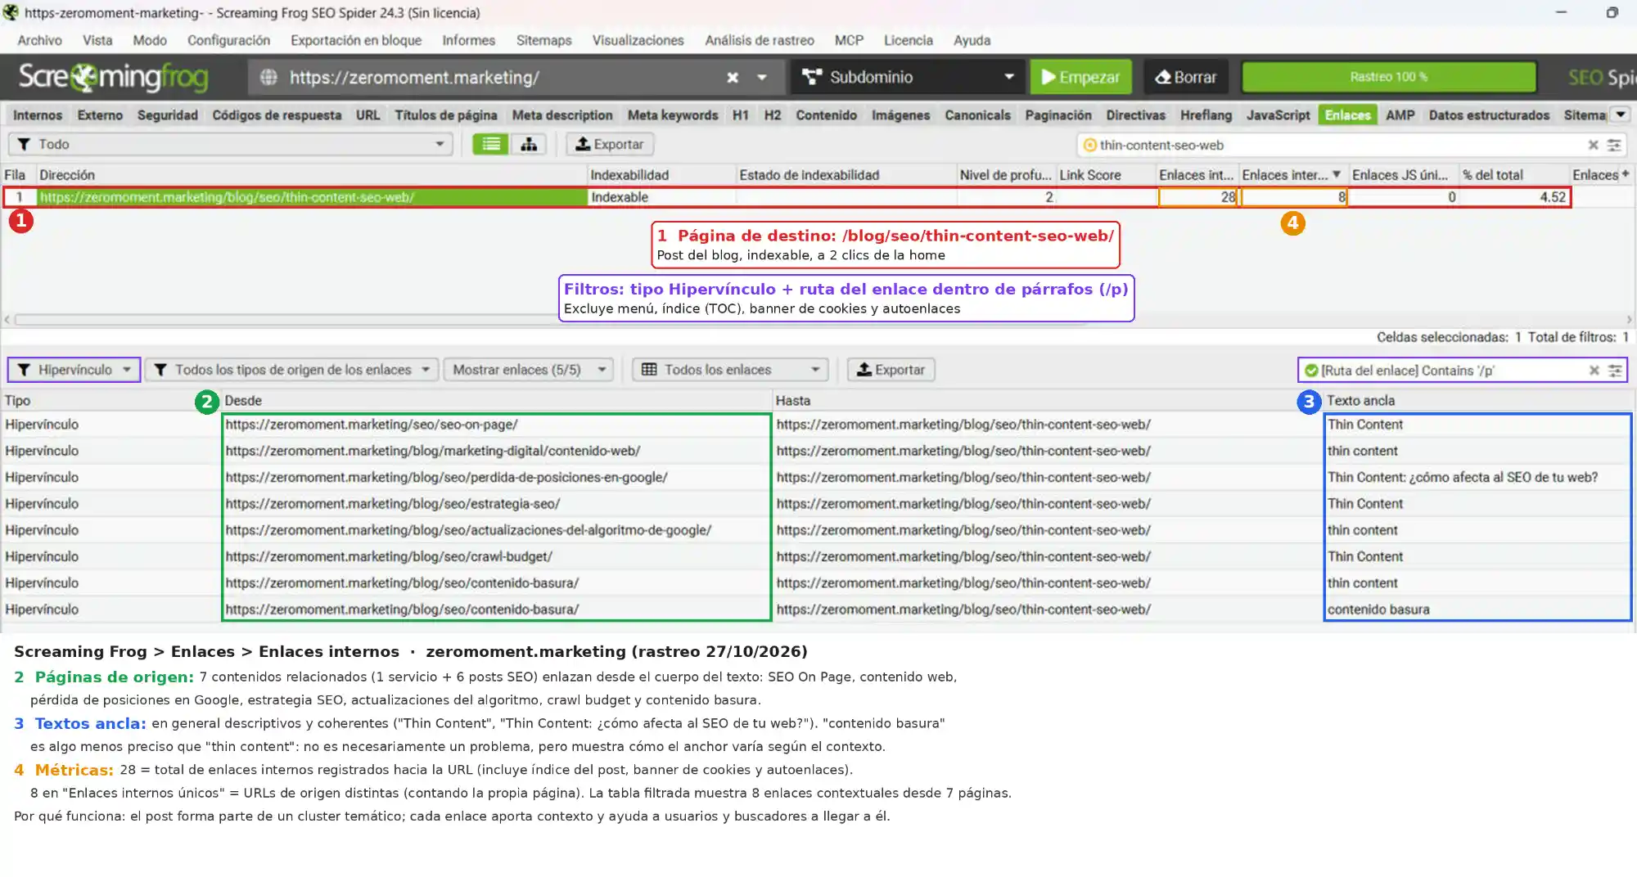
Task: Clear the URL with the X icon
Action: pos(733,77)
